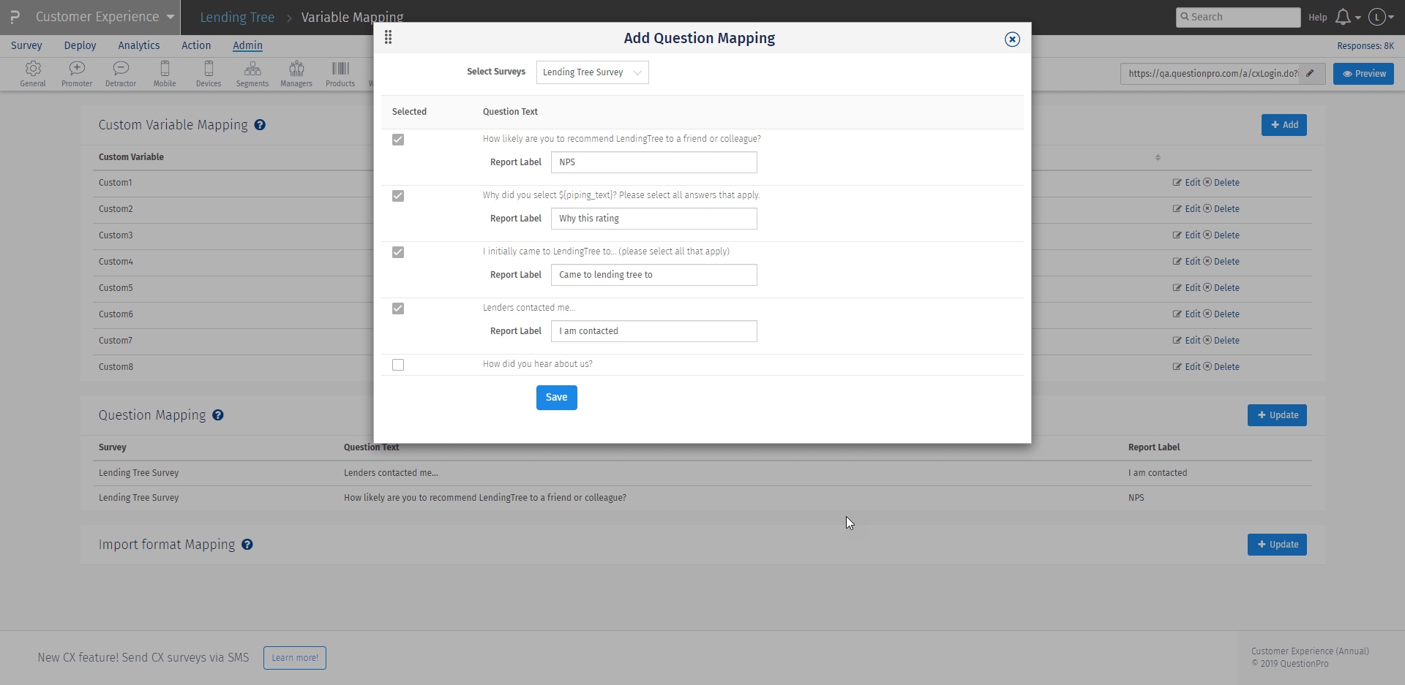Open the General settings gear icon

(x=32, y=73)
